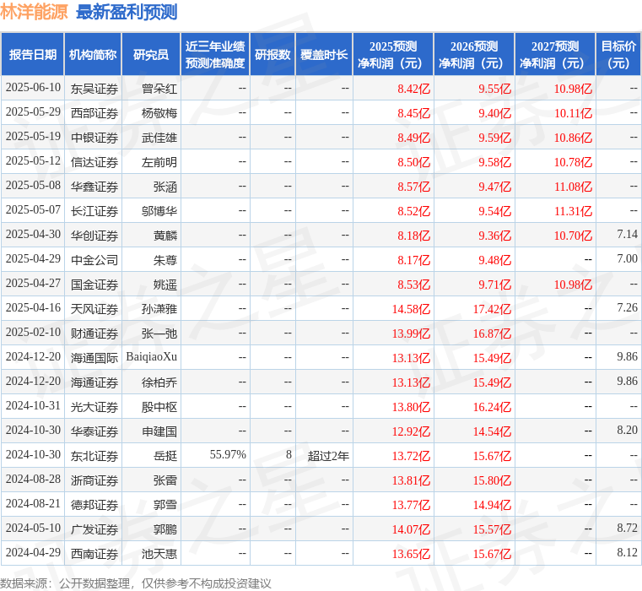Screen dimensions: 642x591
Task: Select the 华创证券 institution cell
Action: (x=94, y=236)
